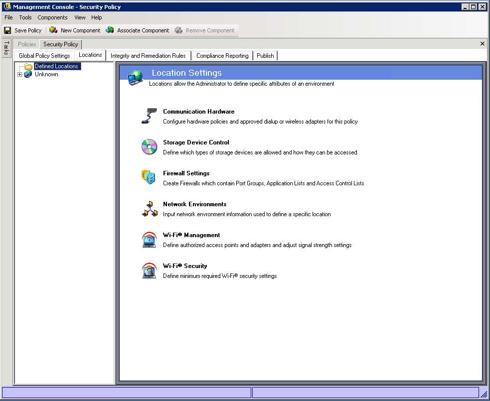This screenshot has width=490, height=401.
Task: Click the New Component blocks icon
Action: click(53, 30)
